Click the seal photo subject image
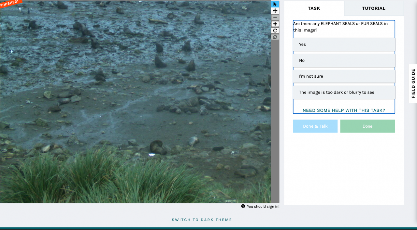The height and width of the screenshot is (230, 417). (135, 102)
